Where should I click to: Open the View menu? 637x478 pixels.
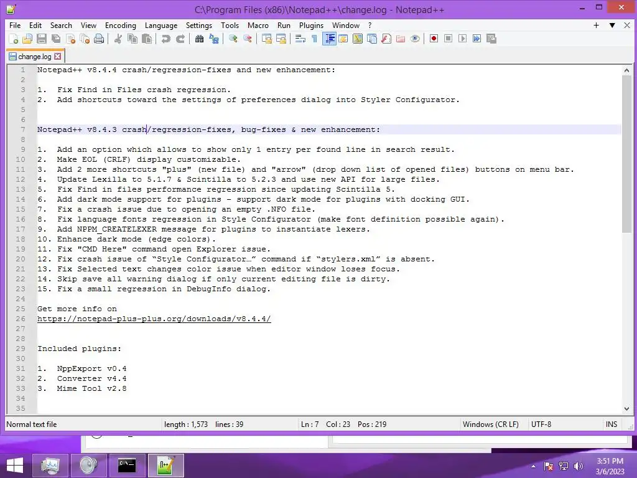(x=88, y=25)
